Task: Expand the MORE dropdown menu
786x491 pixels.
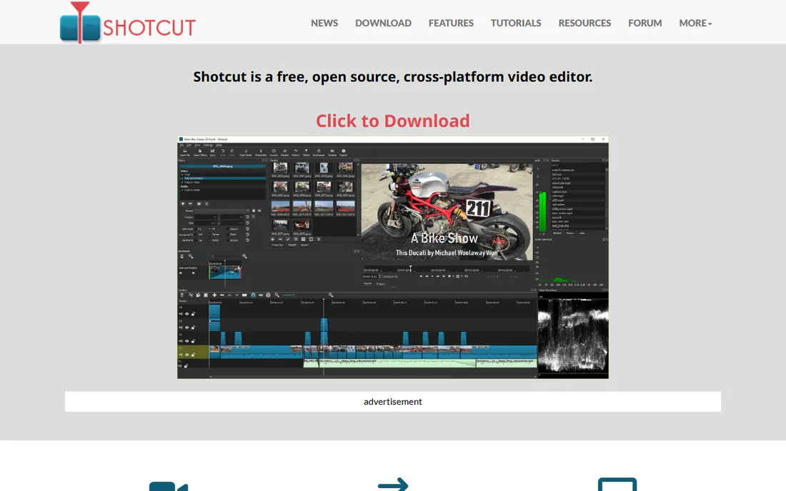Action: pos(695,23)
